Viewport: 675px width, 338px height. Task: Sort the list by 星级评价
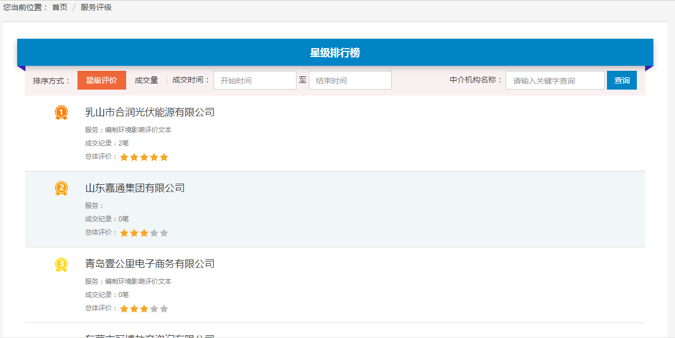[101, 80]
